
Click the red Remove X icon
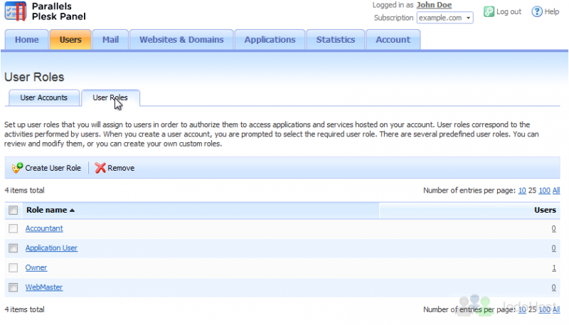[x=100, y=168]
